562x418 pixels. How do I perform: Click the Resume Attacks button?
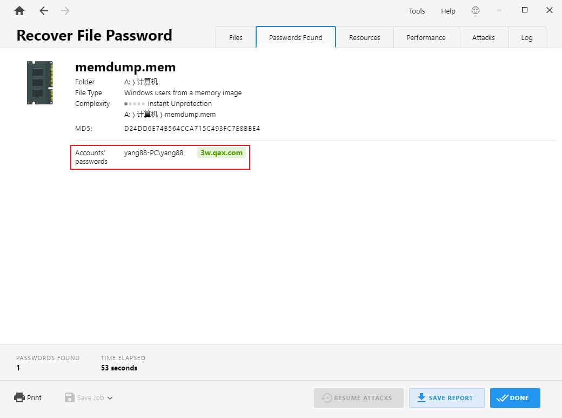[x=358, y=398]
